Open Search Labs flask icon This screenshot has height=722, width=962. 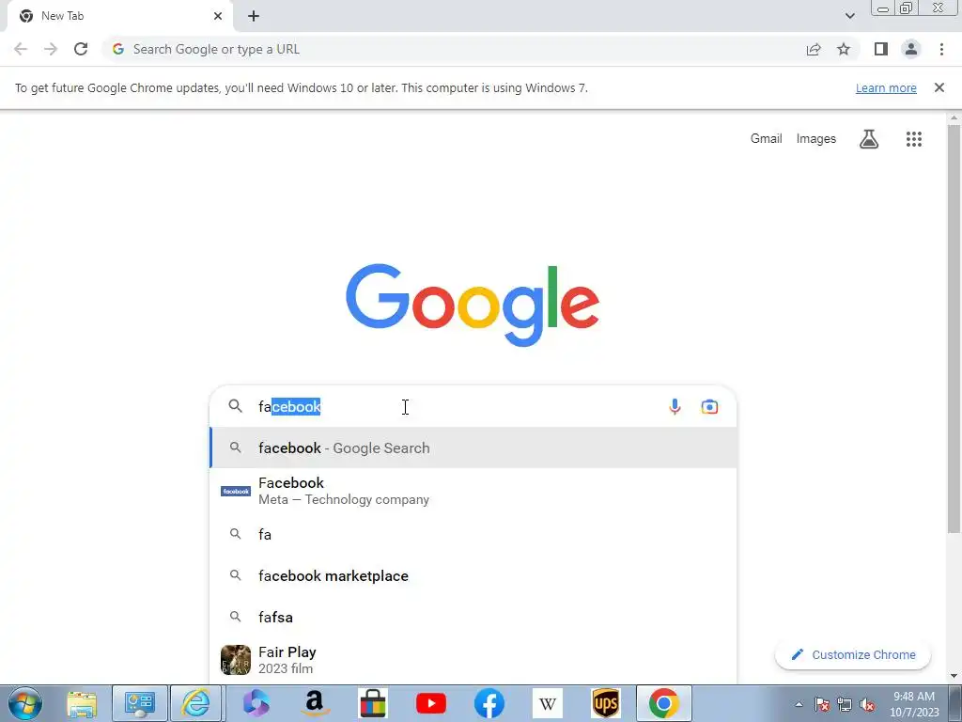pos(869,139)
